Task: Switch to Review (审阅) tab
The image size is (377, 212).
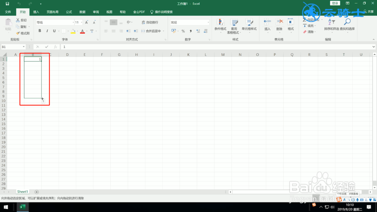Action: (x=96, y=12)
